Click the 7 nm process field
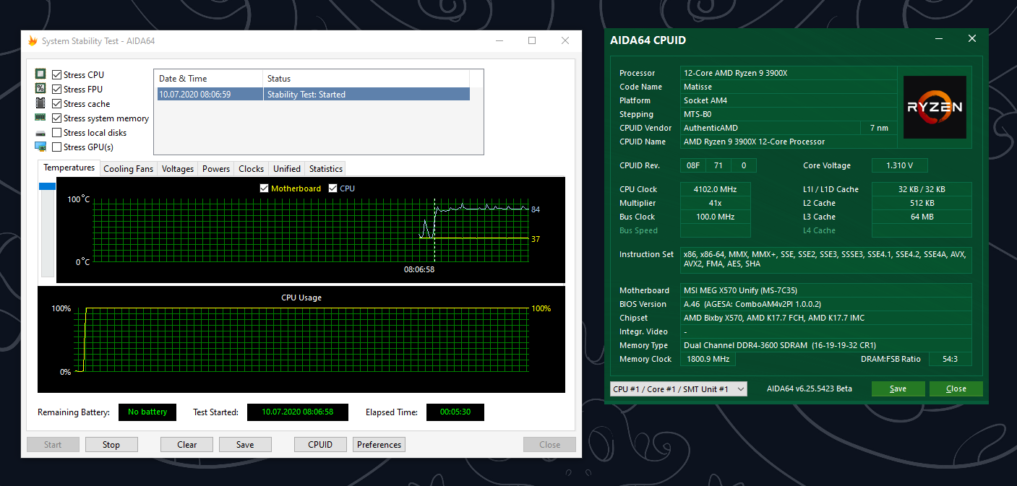Viewport: 1017px width, 486px height. pos(878,128)
